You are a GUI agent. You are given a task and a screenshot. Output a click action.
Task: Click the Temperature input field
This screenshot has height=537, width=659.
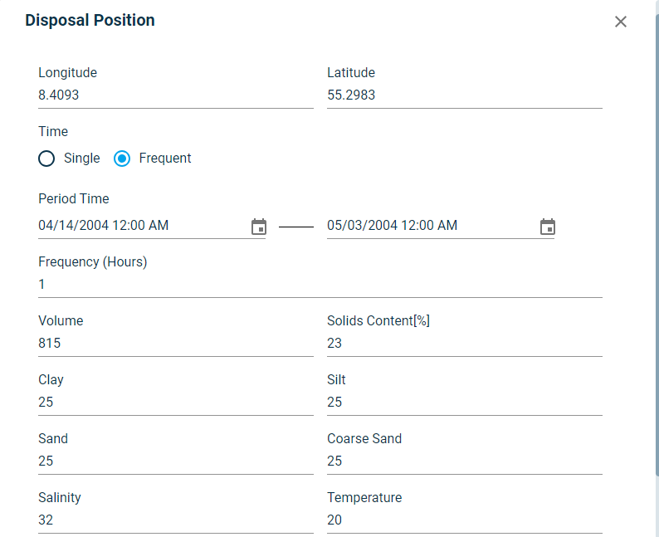pyautogui.click(x=464, y=520)
